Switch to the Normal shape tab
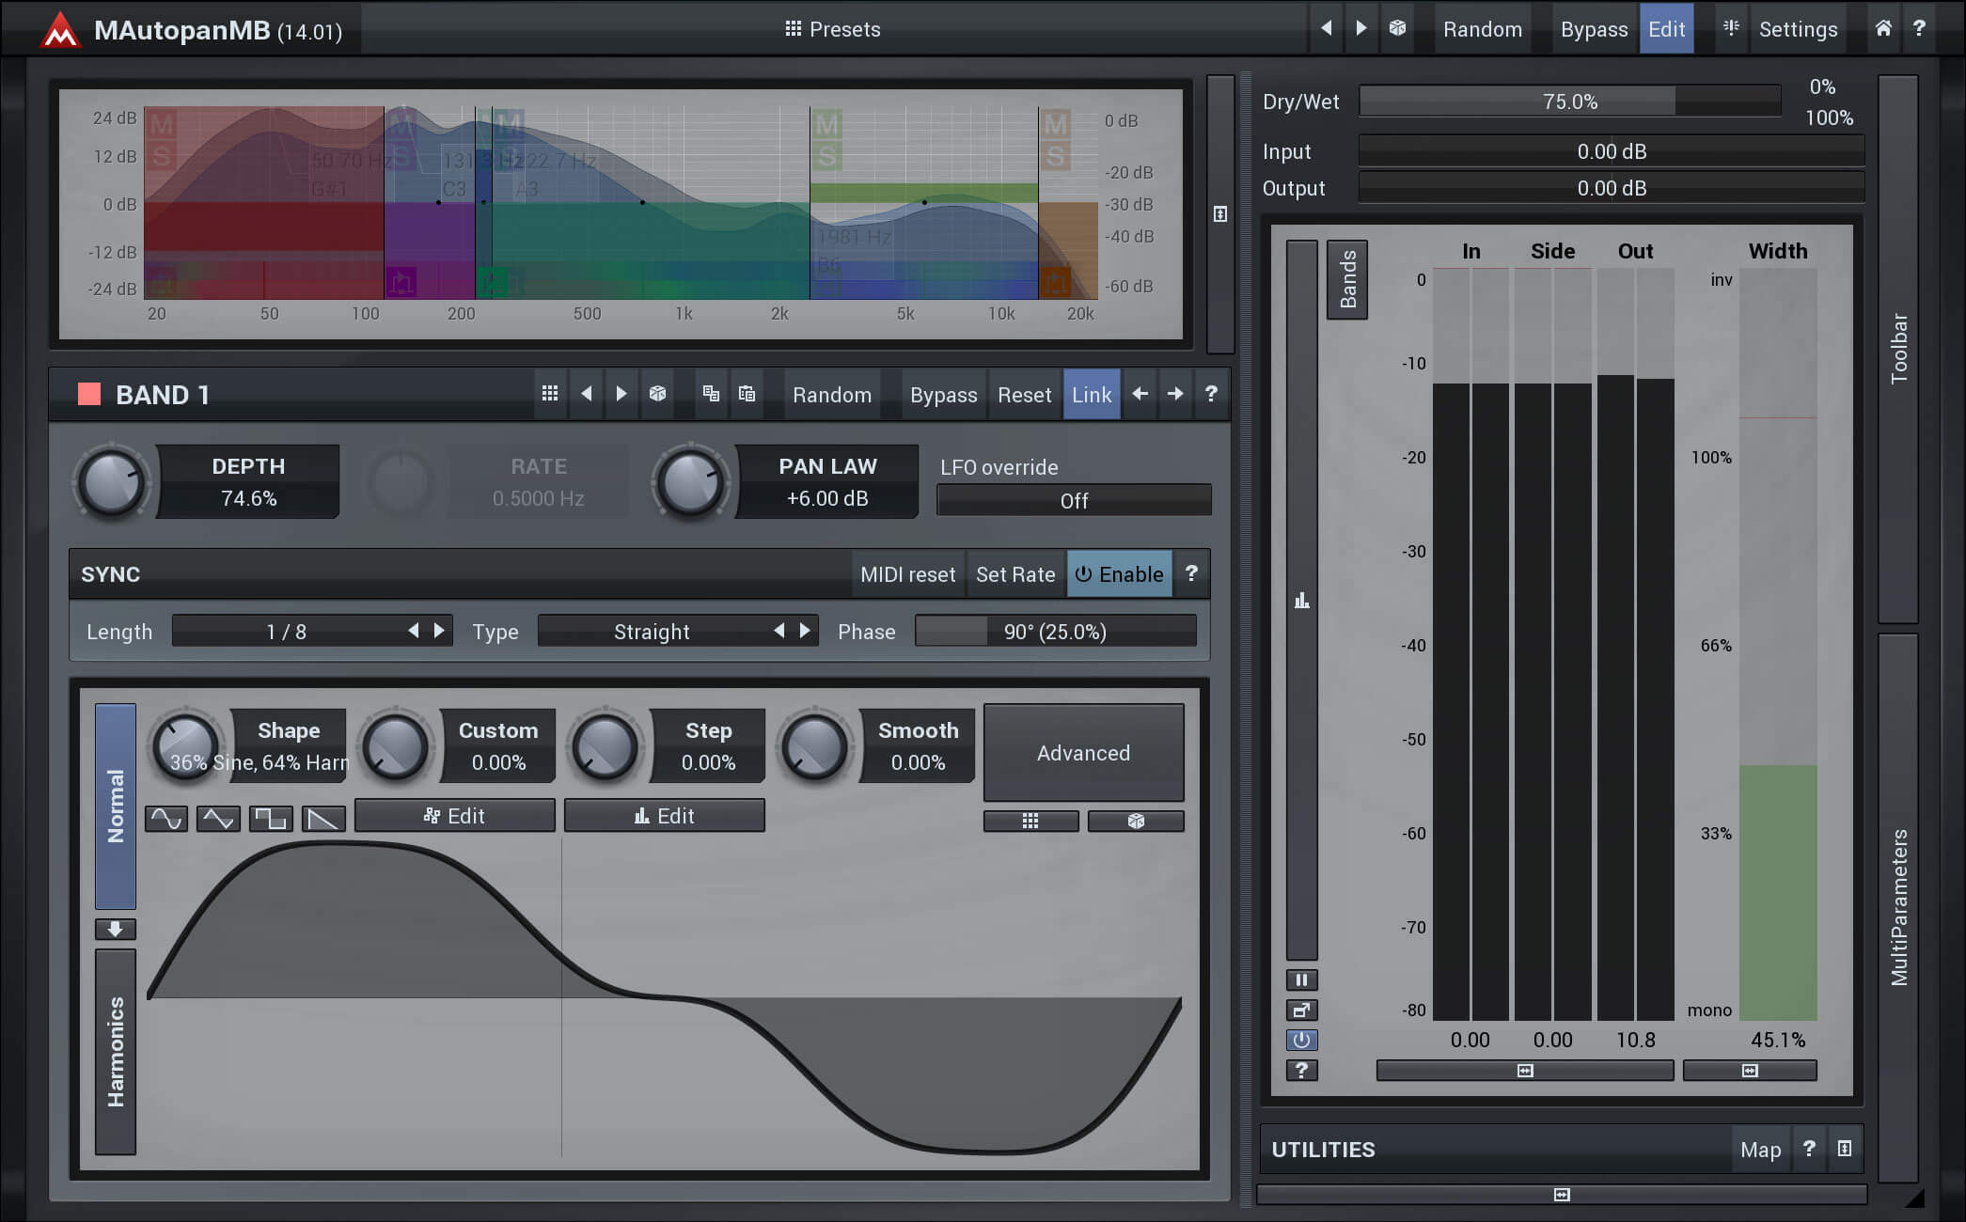 pyautogui.click(x=116, y=807)
